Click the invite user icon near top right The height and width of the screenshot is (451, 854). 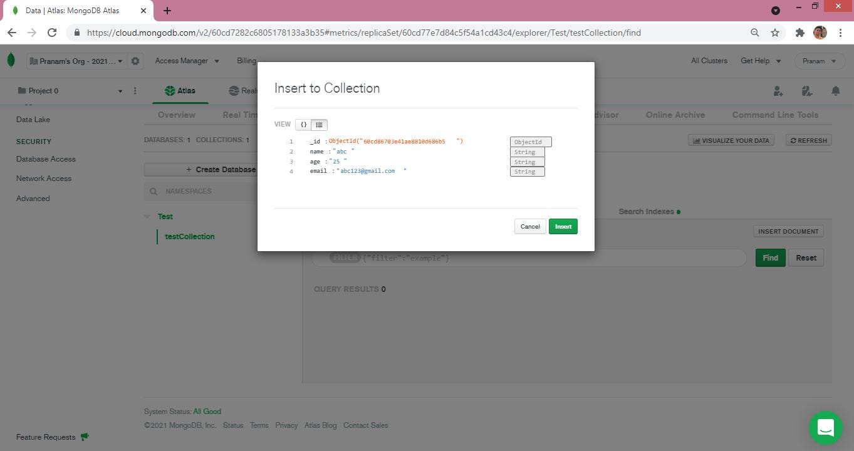(x=778, y=91)
